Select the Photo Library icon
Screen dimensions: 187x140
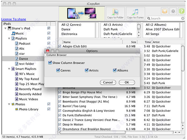point(17,109)
